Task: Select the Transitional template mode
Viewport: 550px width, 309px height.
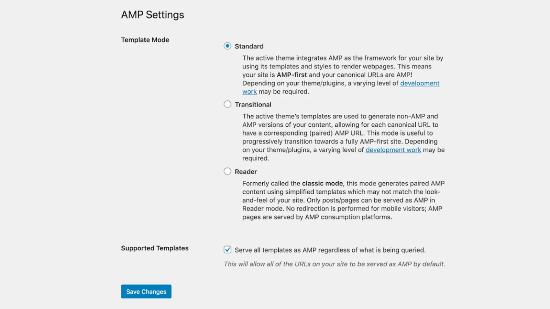Action: point(227,104)
